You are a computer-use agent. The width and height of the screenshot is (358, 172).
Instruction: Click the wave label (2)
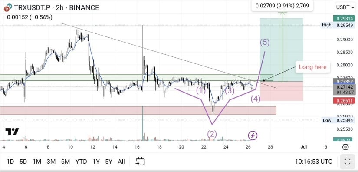click(212, 134)
